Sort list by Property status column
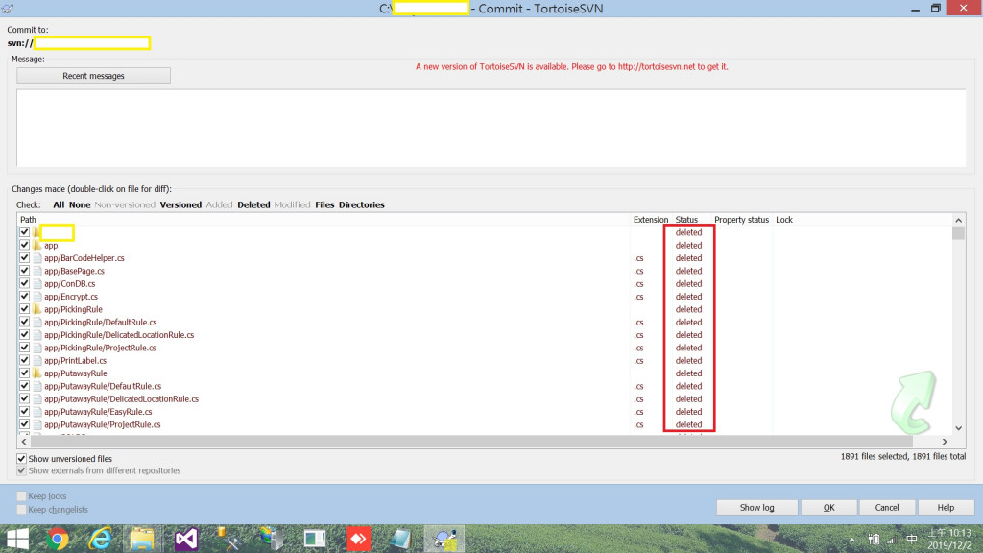983x553 pixels. [x=742, y=220]
